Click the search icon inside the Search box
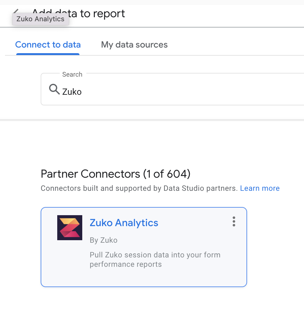Image resolution: width=304 pixels, height=309 pixels. pyautogui.click(x=54, y=89)
